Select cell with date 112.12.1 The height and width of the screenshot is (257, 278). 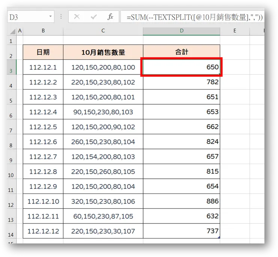(43, 67)
